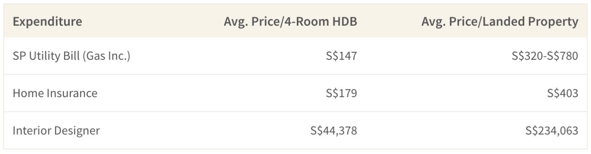Click the S$320-S$780 landed utility value
This screenshot has width=591, height=154.
(x=545, y=56)
